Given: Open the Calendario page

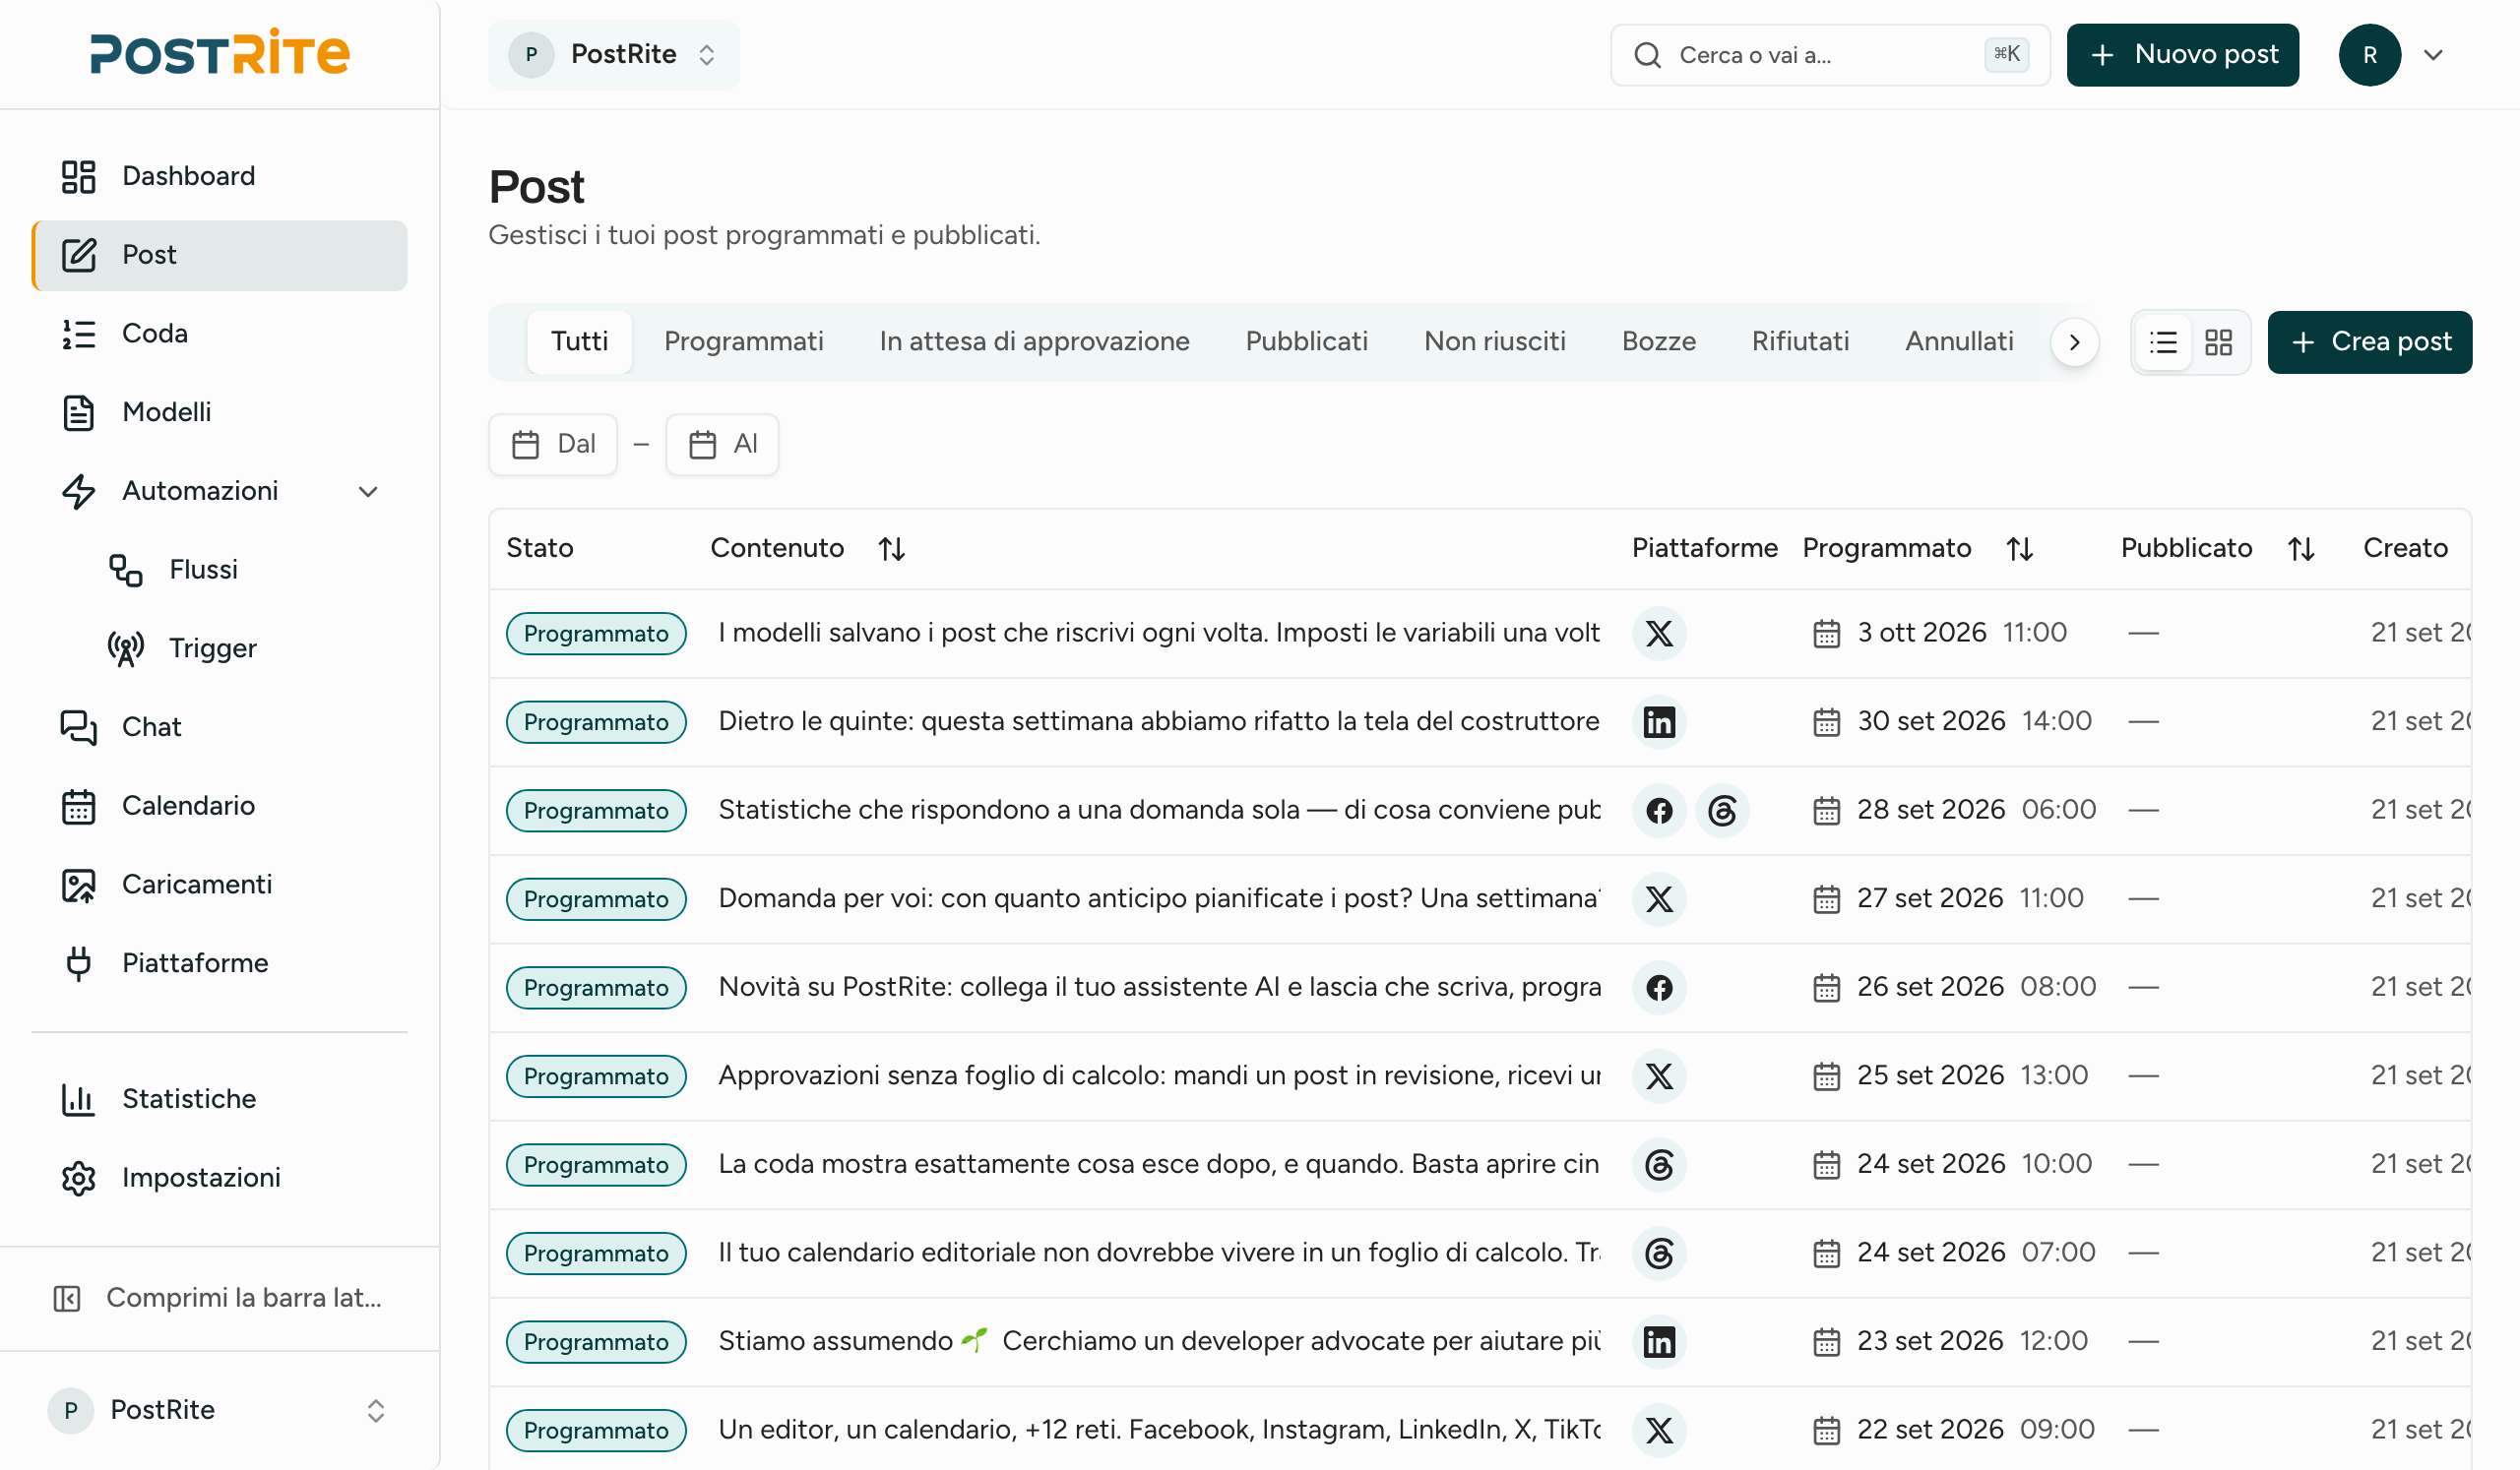Looking at the screenshot, I should 219,806.
